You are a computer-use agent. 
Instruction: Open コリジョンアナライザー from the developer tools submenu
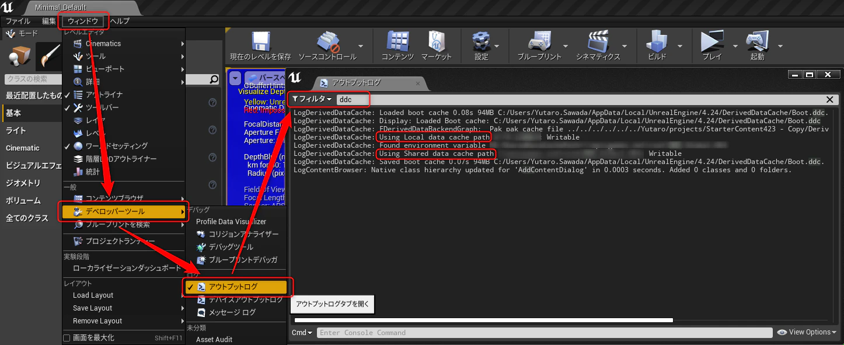(243, 234)
